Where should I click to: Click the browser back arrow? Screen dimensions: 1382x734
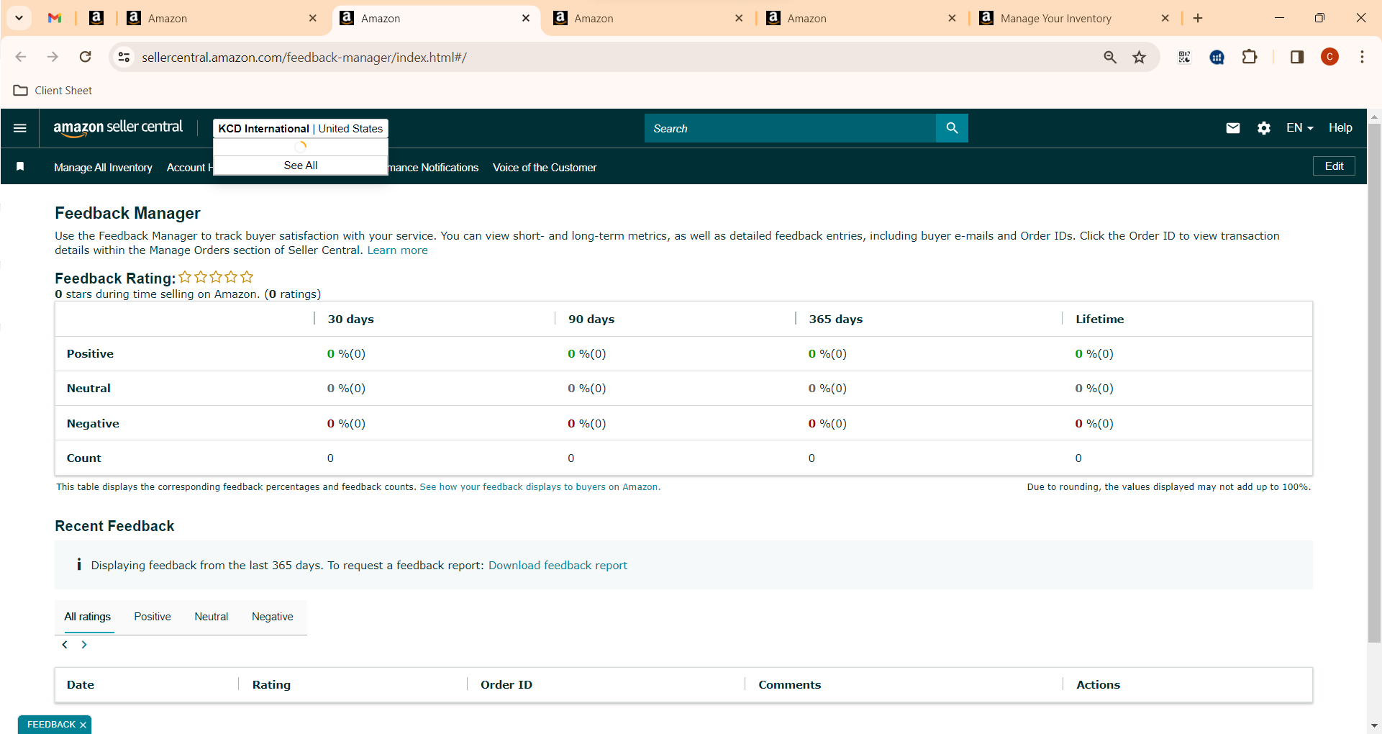(21, 57)
